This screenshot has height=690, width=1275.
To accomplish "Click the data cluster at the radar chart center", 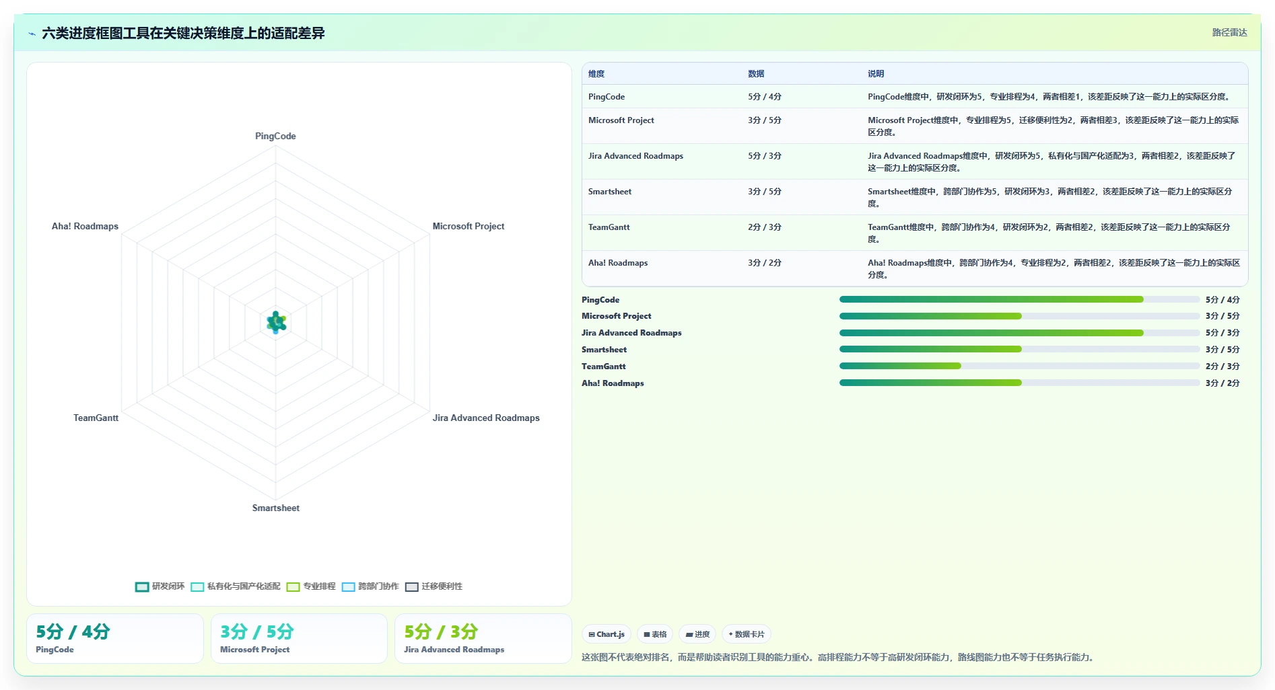I will (276, 323).
